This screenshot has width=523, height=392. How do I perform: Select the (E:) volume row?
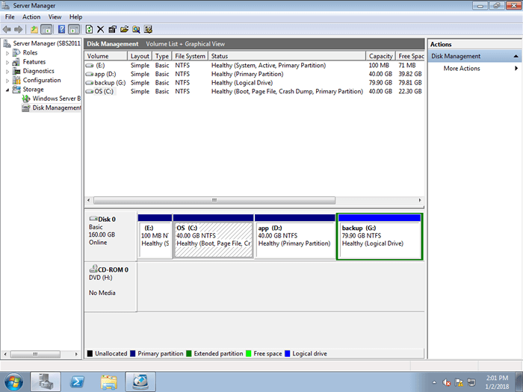coord(254,66)
